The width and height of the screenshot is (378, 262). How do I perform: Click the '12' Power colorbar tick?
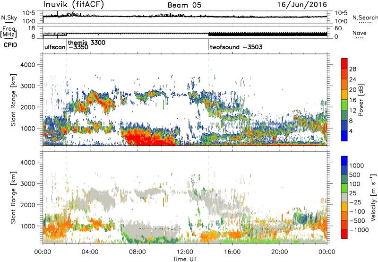point(352,111)
